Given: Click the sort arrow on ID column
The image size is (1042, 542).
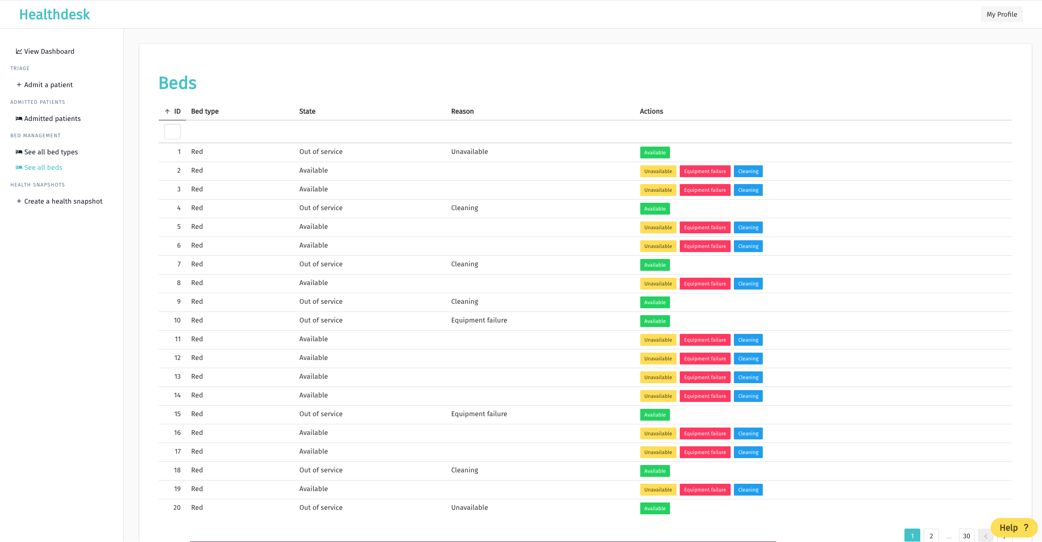Looking at the screenshot, I should coord(167,112).
